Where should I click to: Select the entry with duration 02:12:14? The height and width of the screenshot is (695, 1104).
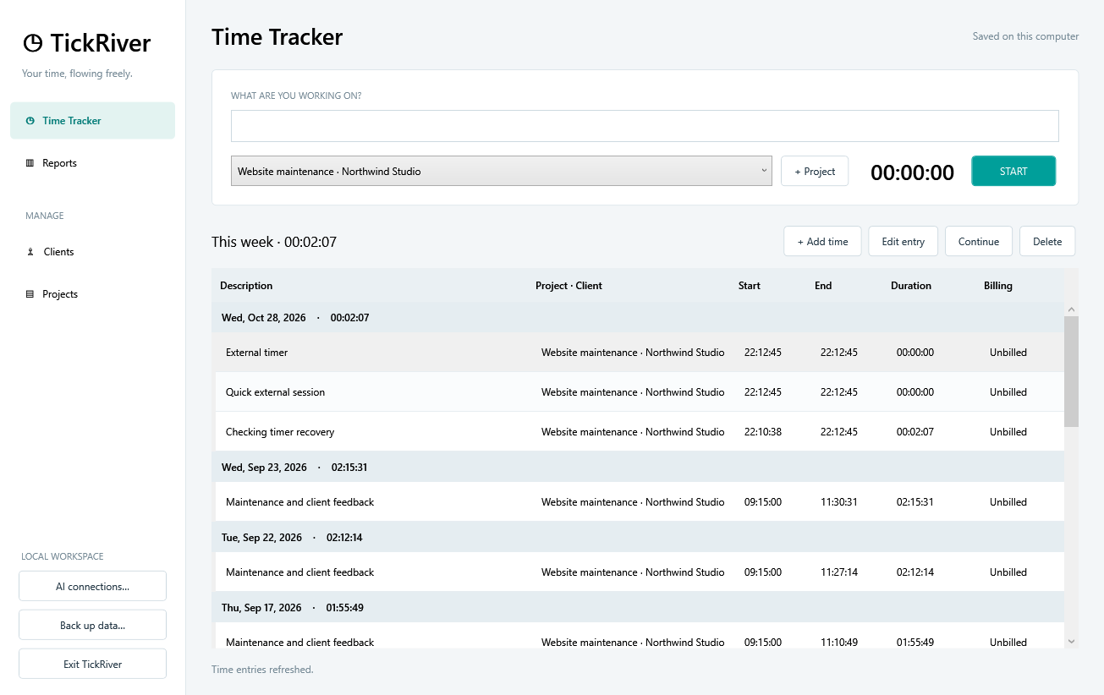pos(638,572)
